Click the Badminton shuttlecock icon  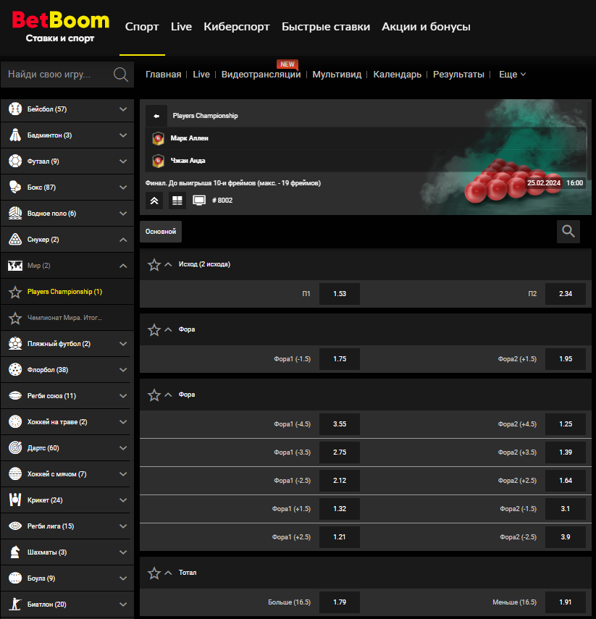coord(15,135)
